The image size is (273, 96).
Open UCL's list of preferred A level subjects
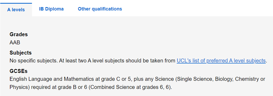(x=221, y=61)
